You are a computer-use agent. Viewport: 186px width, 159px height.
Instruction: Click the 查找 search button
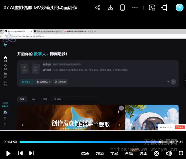coord(129,153)
